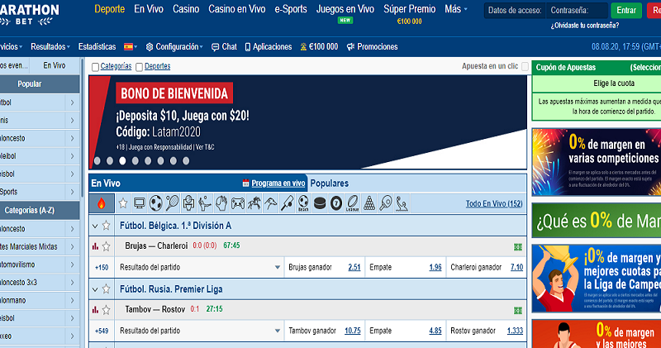
Task: Open the Casino en Vivo section
Action: [237, 9]
